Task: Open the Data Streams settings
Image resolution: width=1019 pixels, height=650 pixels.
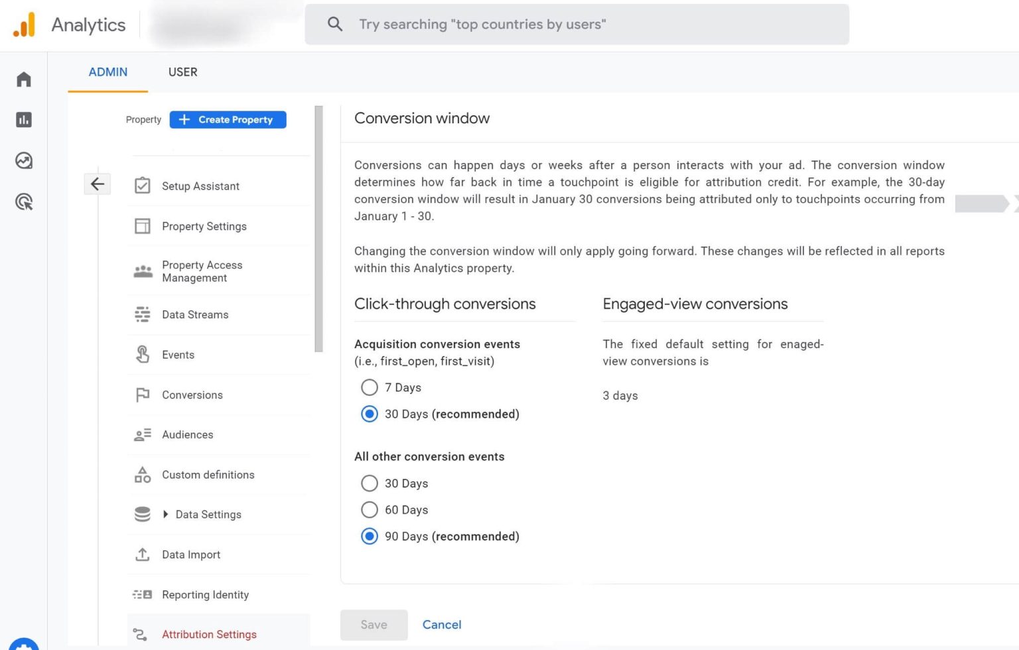Action: pos(195,314)
